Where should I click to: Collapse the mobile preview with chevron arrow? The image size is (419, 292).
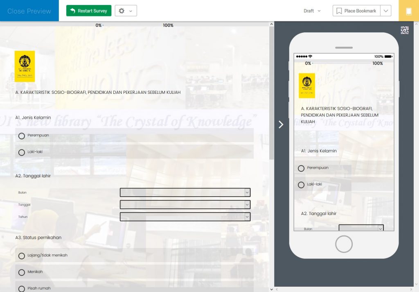281,124
